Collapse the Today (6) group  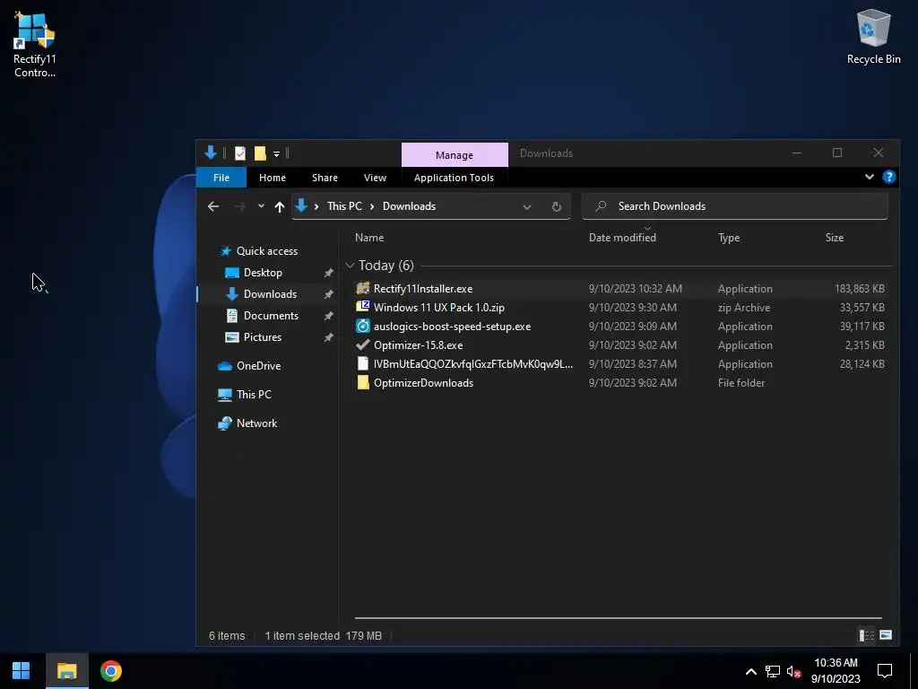pos(350,266)
